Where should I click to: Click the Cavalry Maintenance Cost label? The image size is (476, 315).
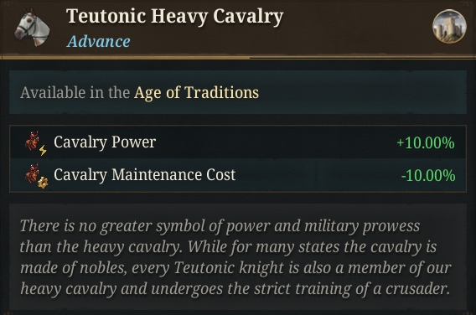pyautogui.click(x=144, y=175)
